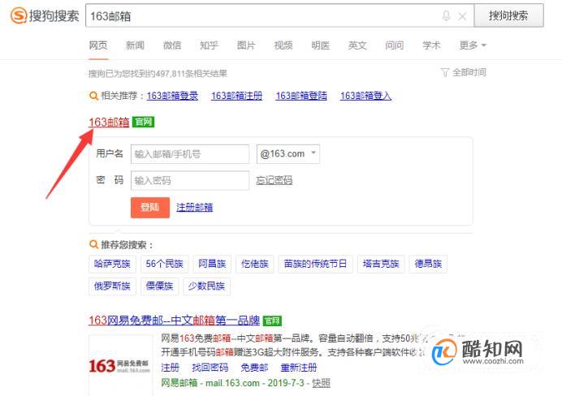
Task: Select the 苗族的传统节日 suggestion tag
Action: click(315, 265)
